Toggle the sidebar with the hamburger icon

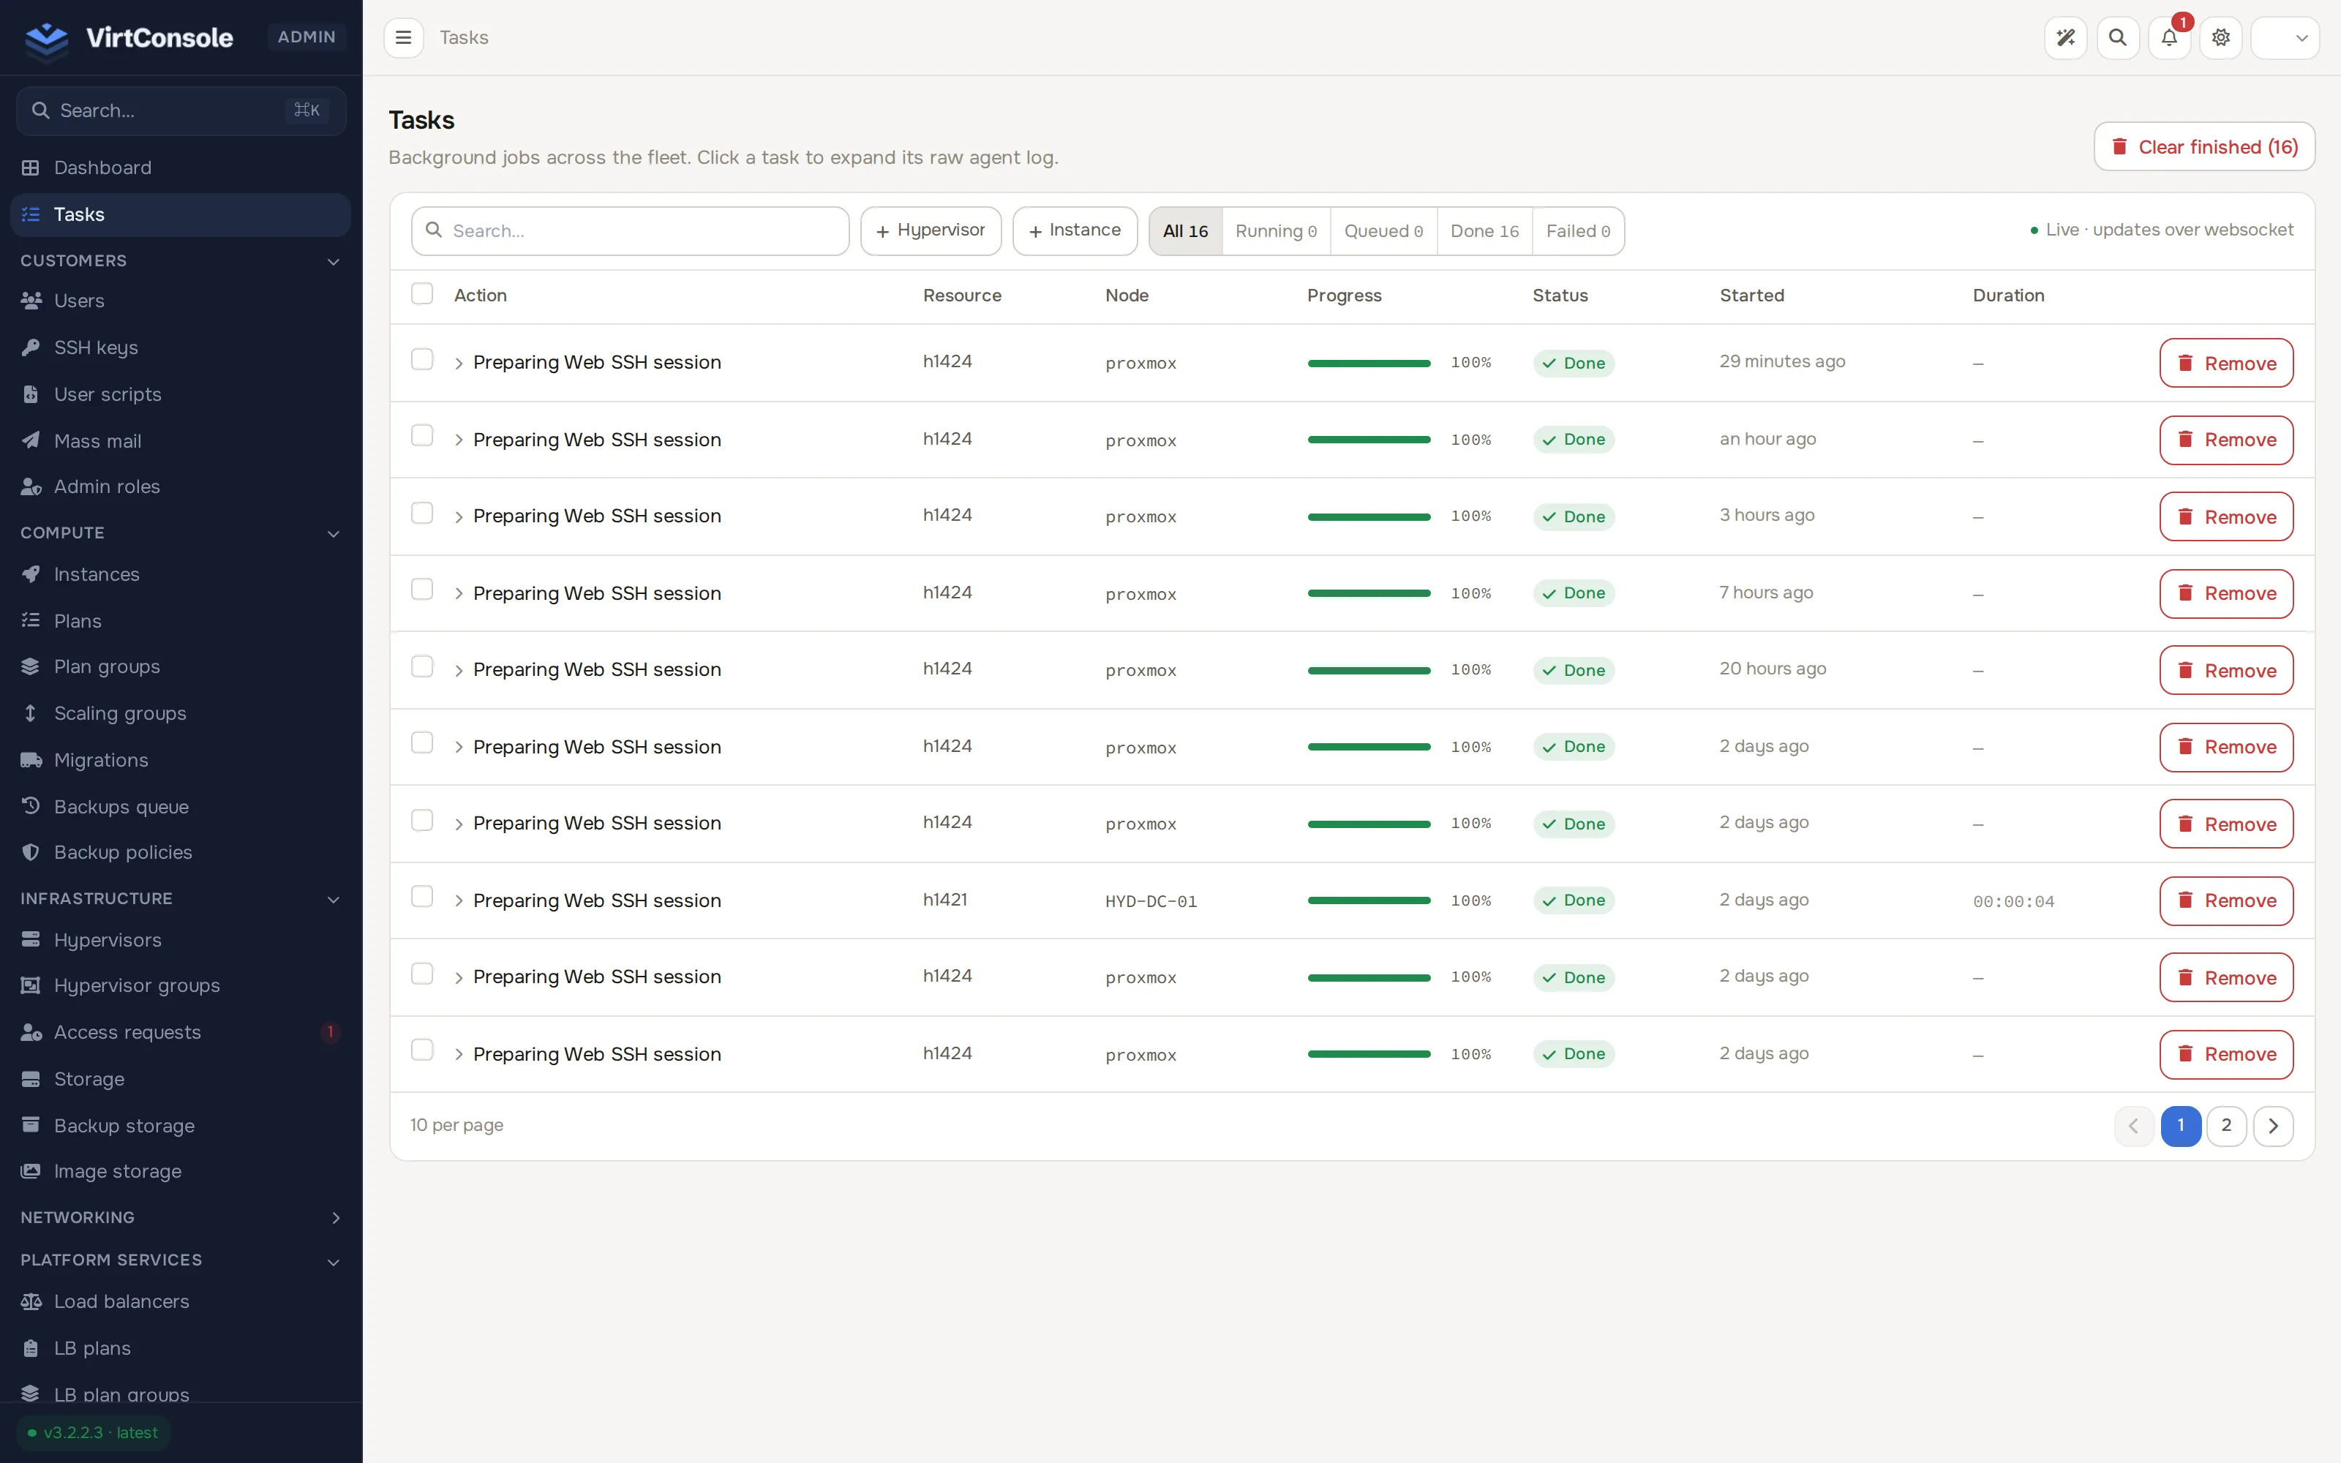click(x=403, y=38)
